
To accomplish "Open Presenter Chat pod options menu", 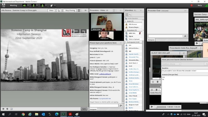I will tap(185, 11).
